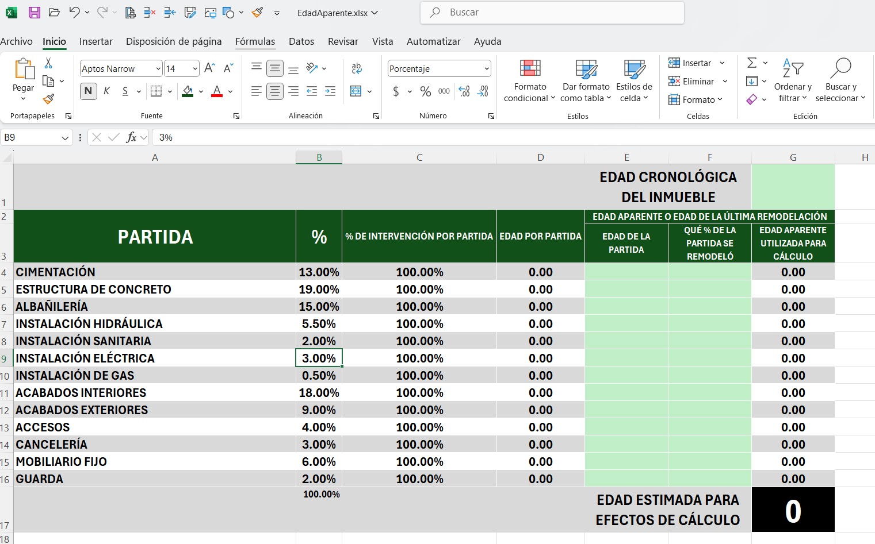Expand the number format Porcentaje dropdown
The height and width of the screenshot is (544, 875).
pos(487,69)
